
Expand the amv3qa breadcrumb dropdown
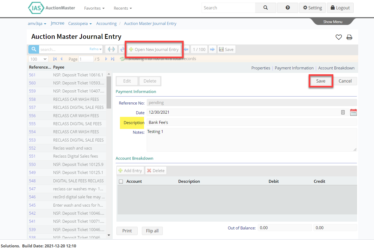[37, 23]
